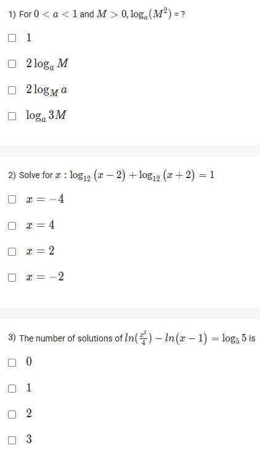Screen dimensions: 260x461
Task: Tick the checkbox for x = 4
Action: click(12, 226)
